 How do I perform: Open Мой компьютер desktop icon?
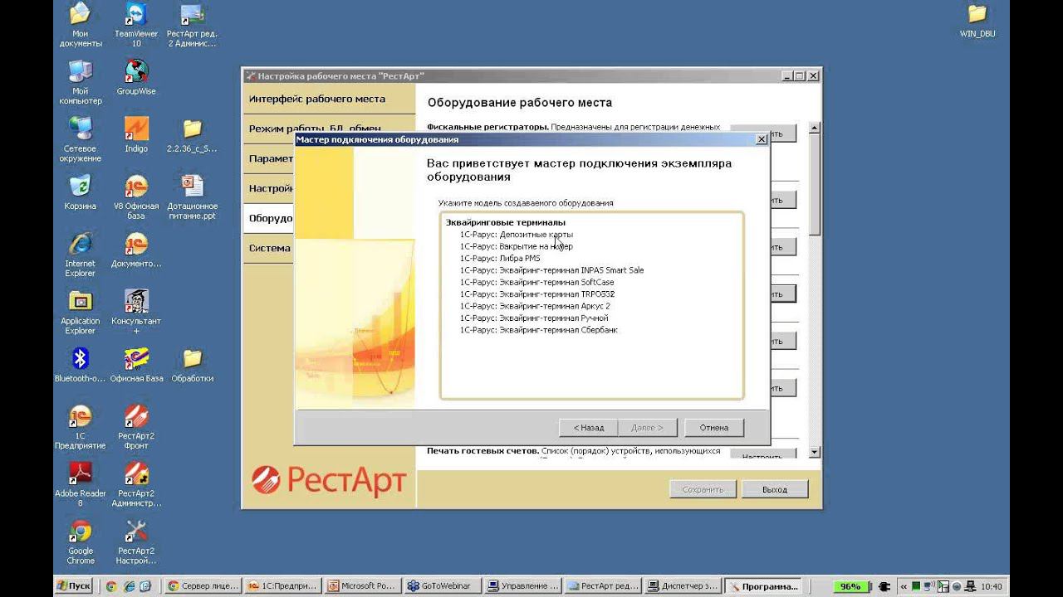pos(80,82)
